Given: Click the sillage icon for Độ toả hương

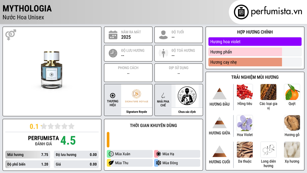Looking at the screenshot, I should pyautogui.click(x=163, y=53).
